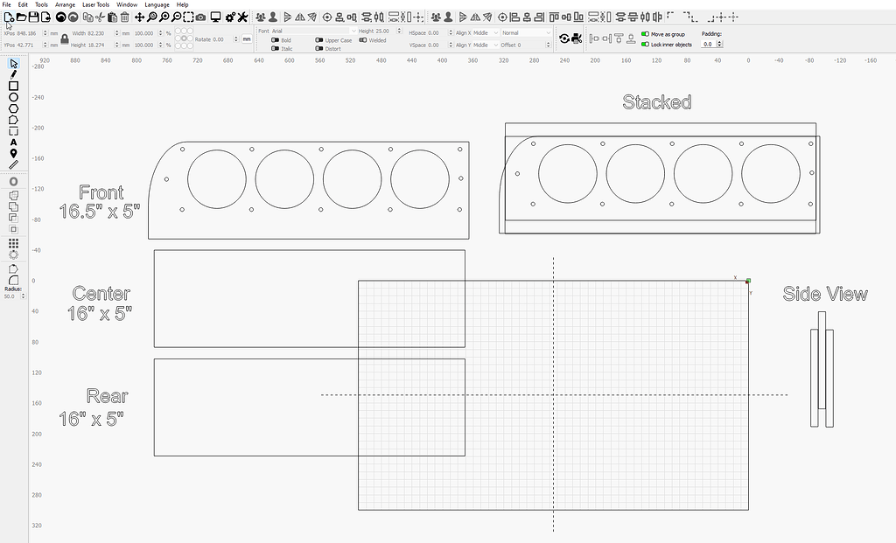Enable the Welded text option
The width and height of the screenshot is (896, 543).
(364, 40)
